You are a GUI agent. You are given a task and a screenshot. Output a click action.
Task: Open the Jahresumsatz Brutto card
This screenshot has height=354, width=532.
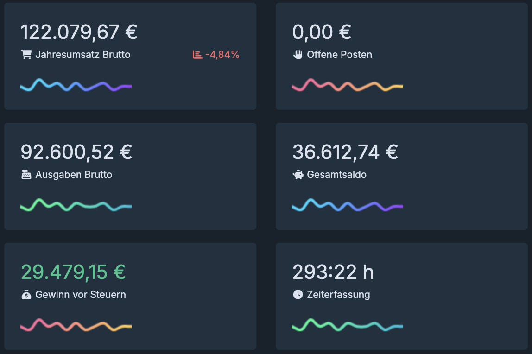point(130,56)
